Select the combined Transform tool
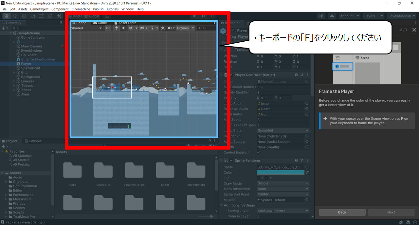 coord(50,16)
